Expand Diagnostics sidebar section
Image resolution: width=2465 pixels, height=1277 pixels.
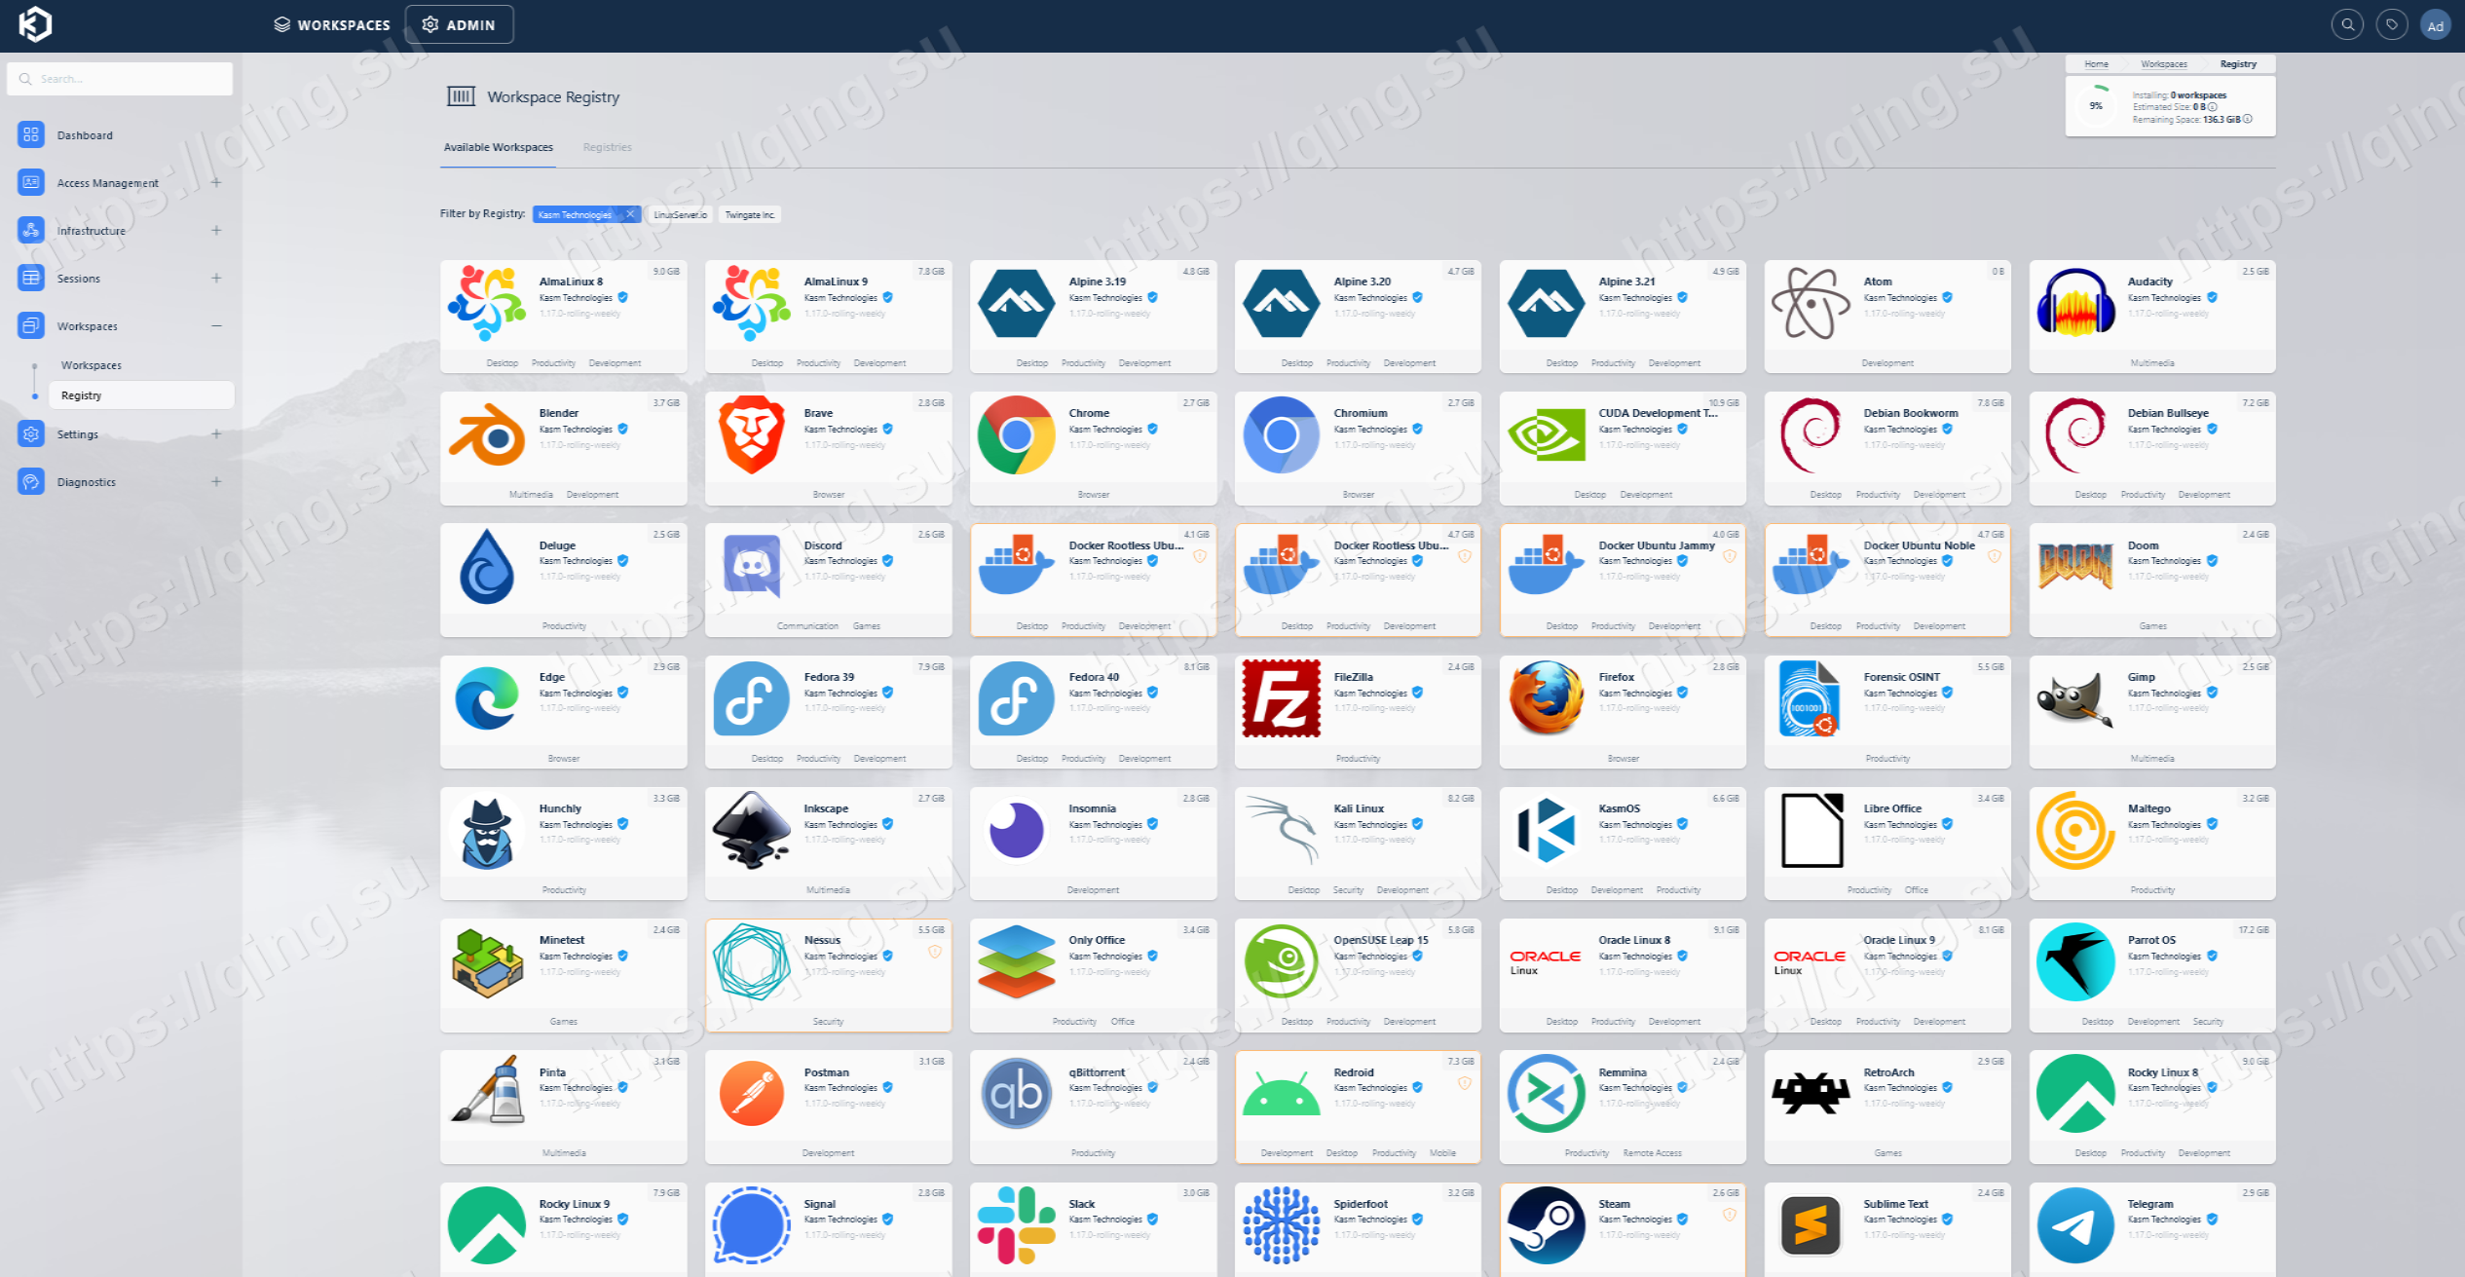pos(216,482)
